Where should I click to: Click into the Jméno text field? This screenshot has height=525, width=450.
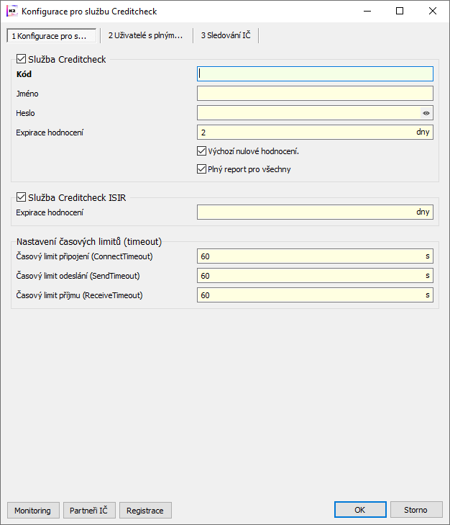314,94
